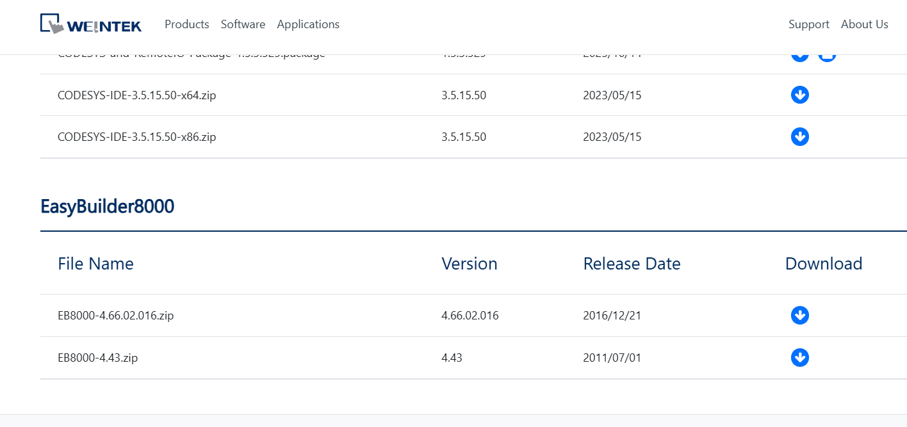Click the EasyBuilder8000 section heading
907x427 pixels.
pyautogui.click(x=107, y=207)
